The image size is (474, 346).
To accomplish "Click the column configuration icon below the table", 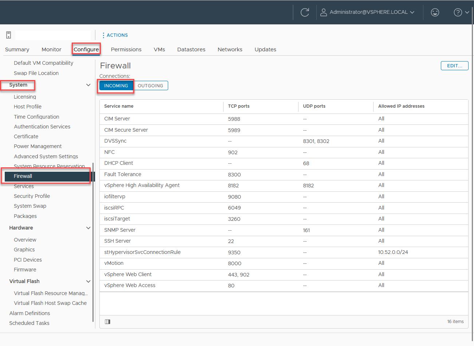I will point(107,322).
